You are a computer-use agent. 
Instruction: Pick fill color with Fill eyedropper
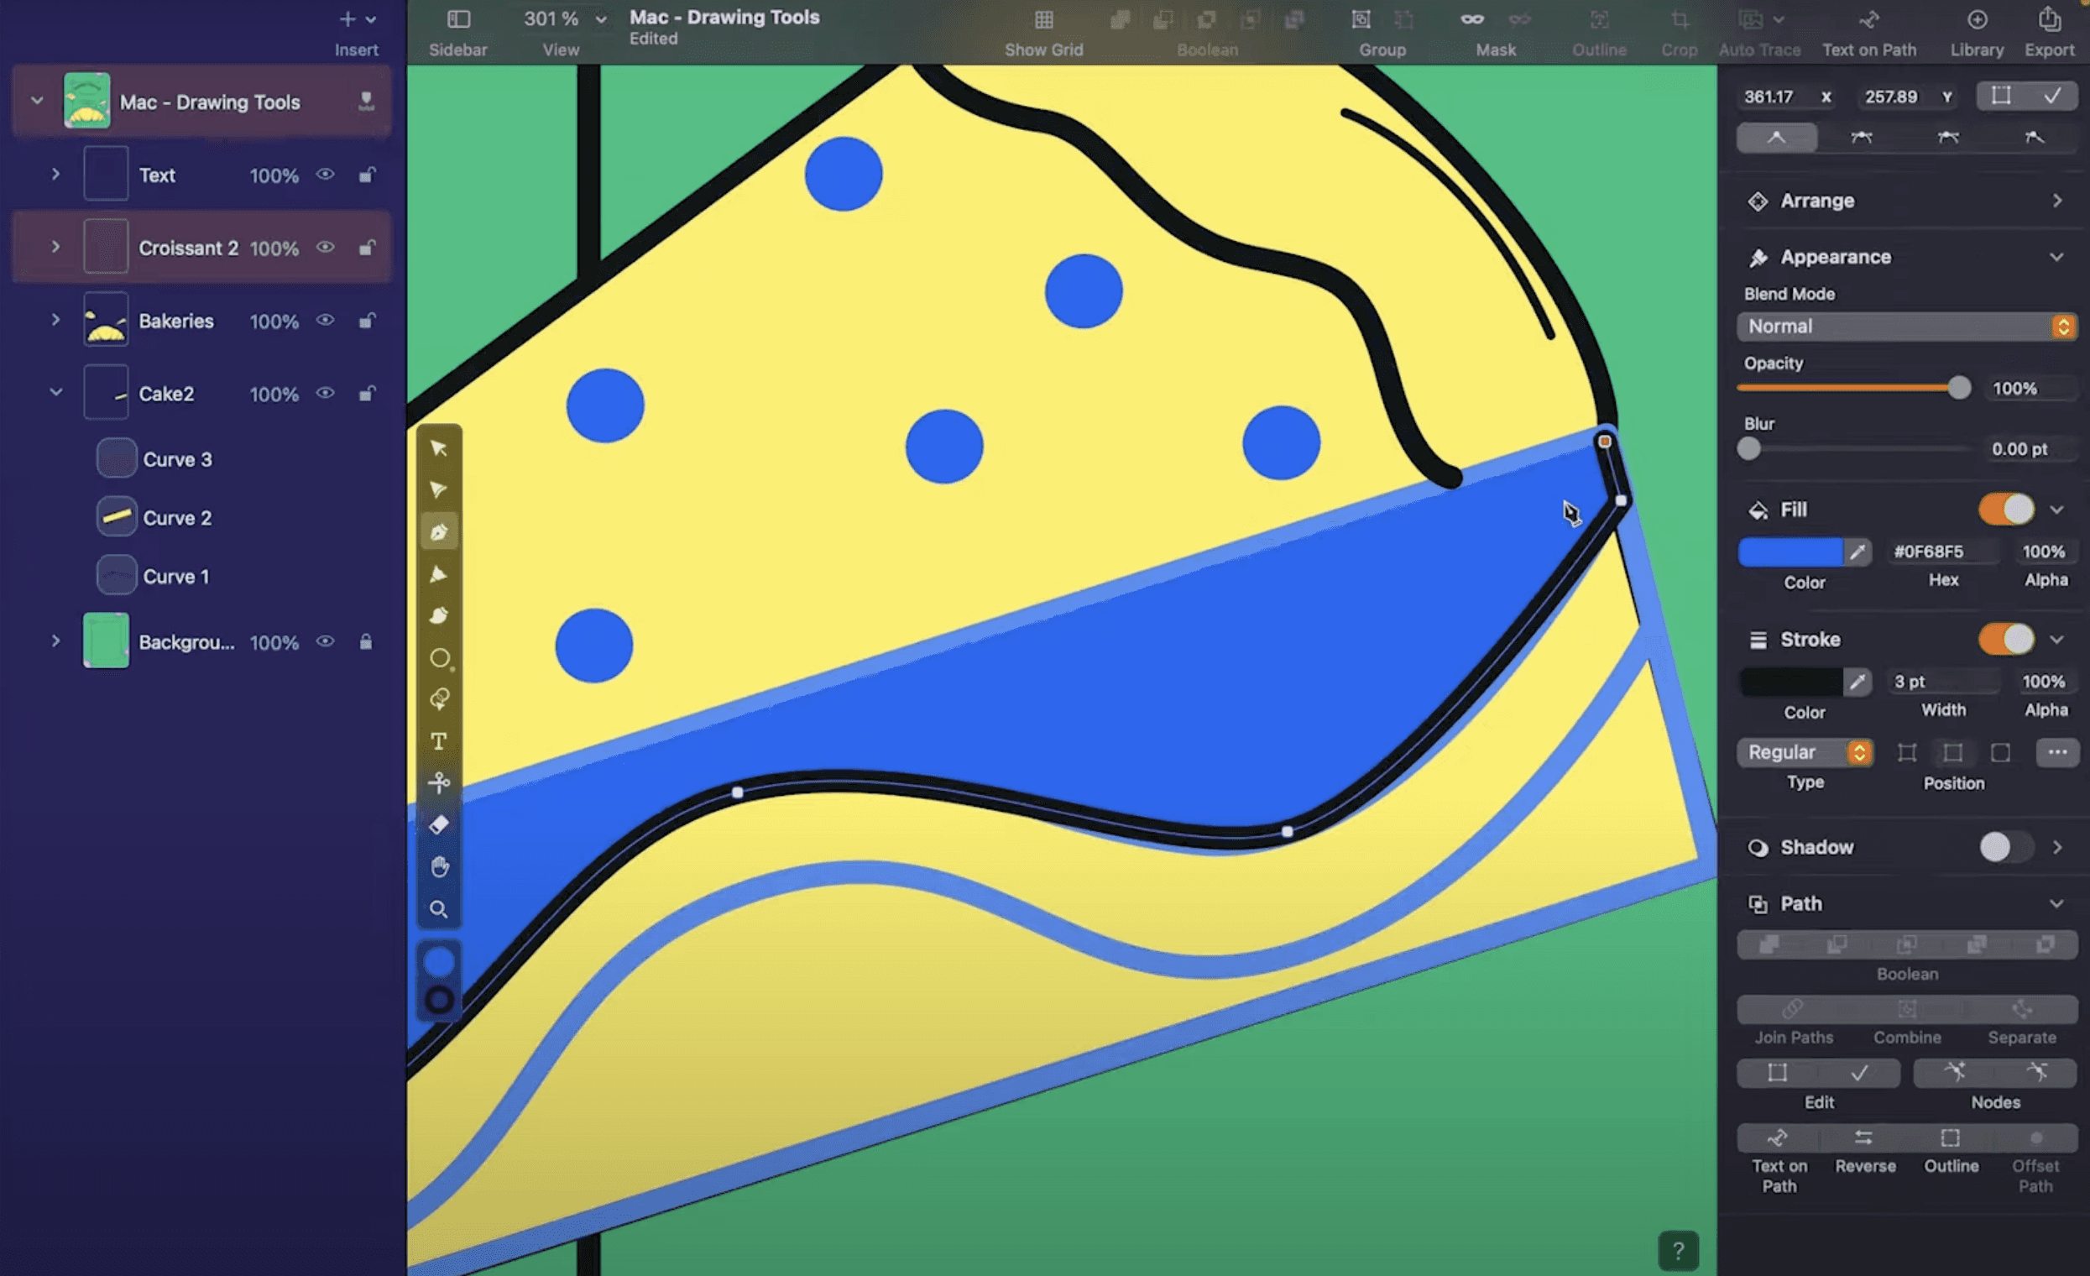pyautogui.click(x=1857, y=552)
